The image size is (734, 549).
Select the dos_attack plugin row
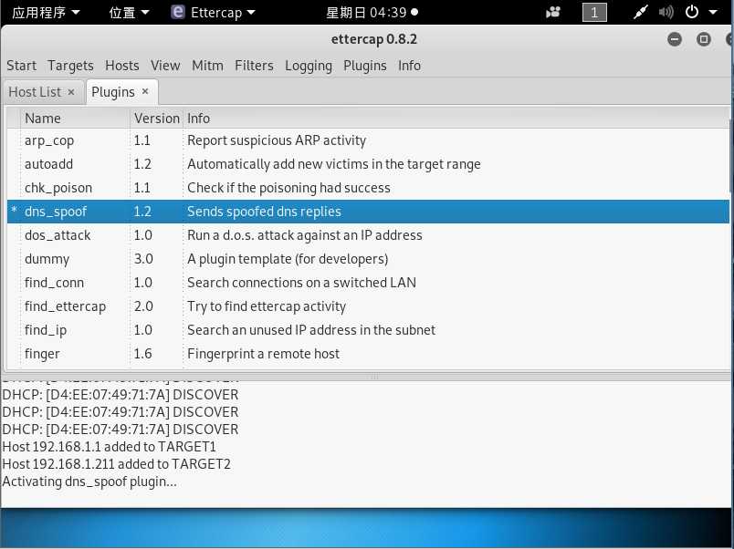[x=368, y=235]
